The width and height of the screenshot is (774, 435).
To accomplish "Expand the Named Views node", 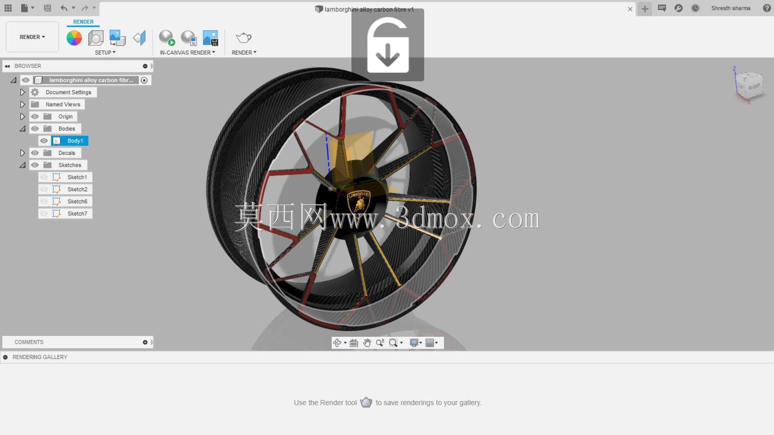I will (x=22, y=104).
